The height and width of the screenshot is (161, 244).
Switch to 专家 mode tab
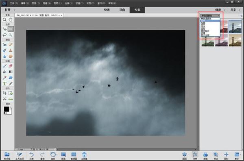coord(137,10)
